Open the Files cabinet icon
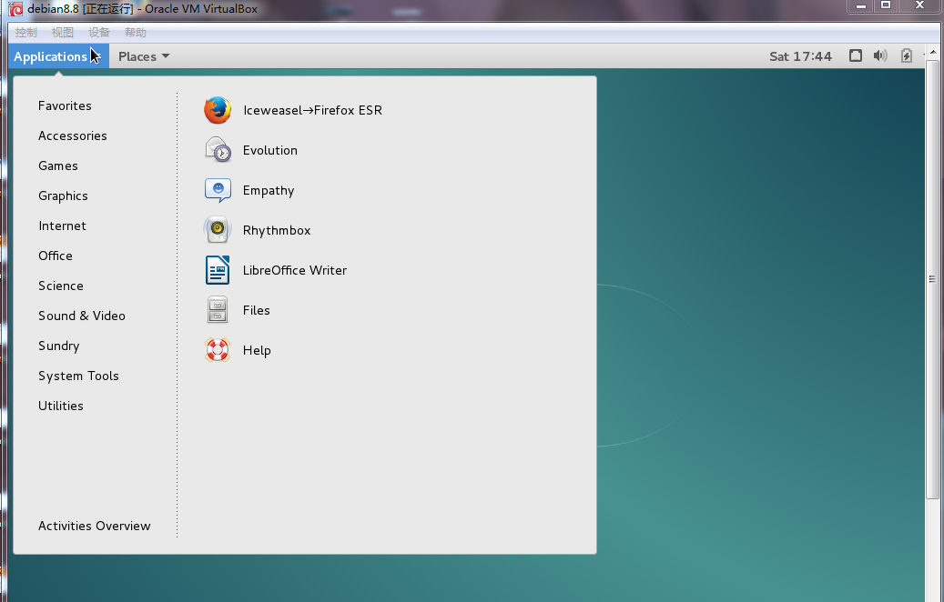The image size is (944, 602). (x=218, y=310)
